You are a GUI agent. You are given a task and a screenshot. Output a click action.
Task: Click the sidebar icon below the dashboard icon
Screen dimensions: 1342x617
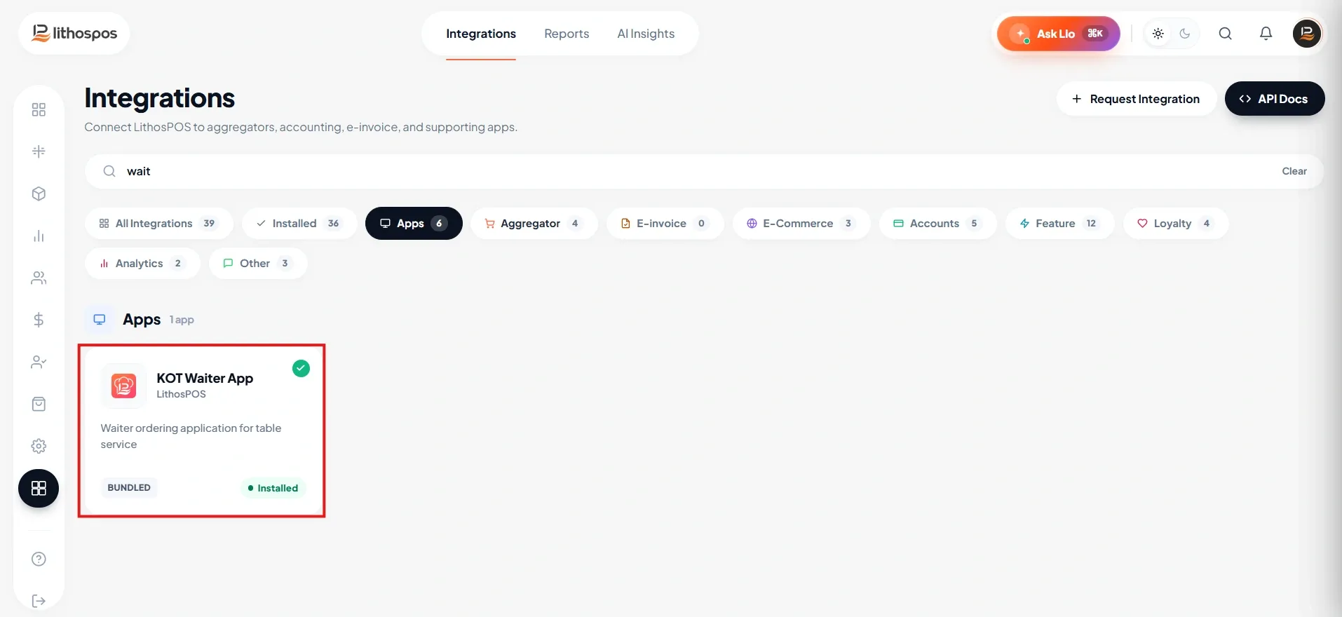(39, 151)
